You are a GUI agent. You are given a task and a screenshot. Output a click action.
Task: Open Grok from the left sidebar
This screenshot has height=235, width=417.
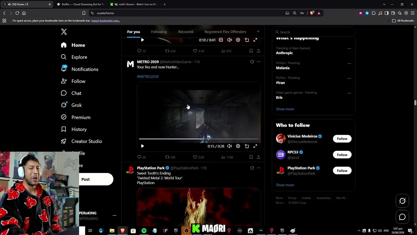pyautogui.click(x=71, y=105)
